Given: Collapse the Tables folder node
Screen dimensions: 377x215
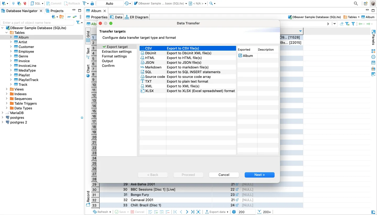Looking at the screenshot, I should click(x=7, y=33).
